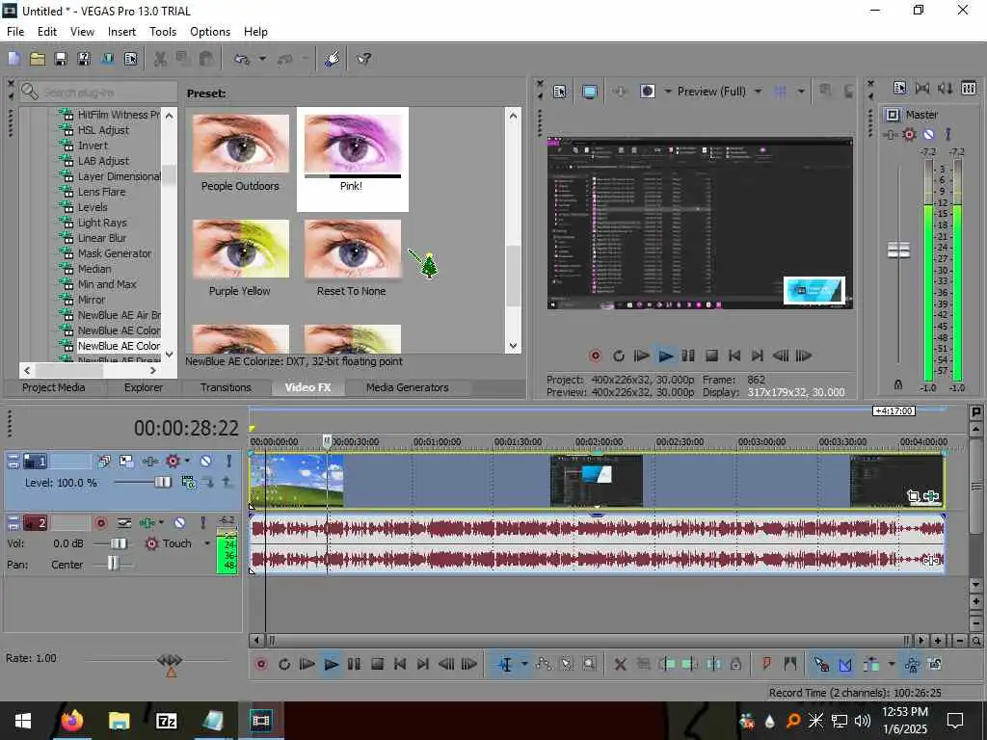Open Firefox from the Windows taskbar
Screen dimensions: 987x740
coord(71,721)
